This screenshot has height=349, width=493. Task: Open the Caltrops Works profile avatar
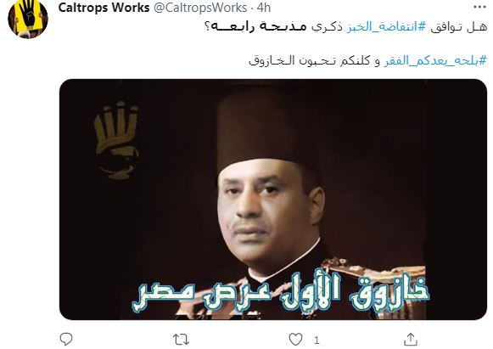(28, 19)
